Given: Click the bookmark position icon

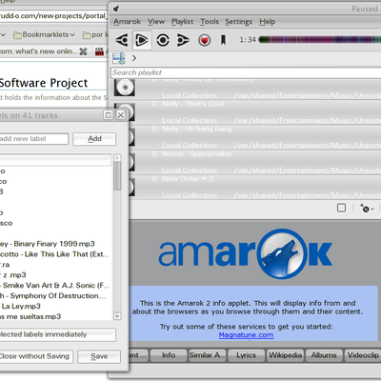Looking at the screenshot, I should (x=223, y=40).
